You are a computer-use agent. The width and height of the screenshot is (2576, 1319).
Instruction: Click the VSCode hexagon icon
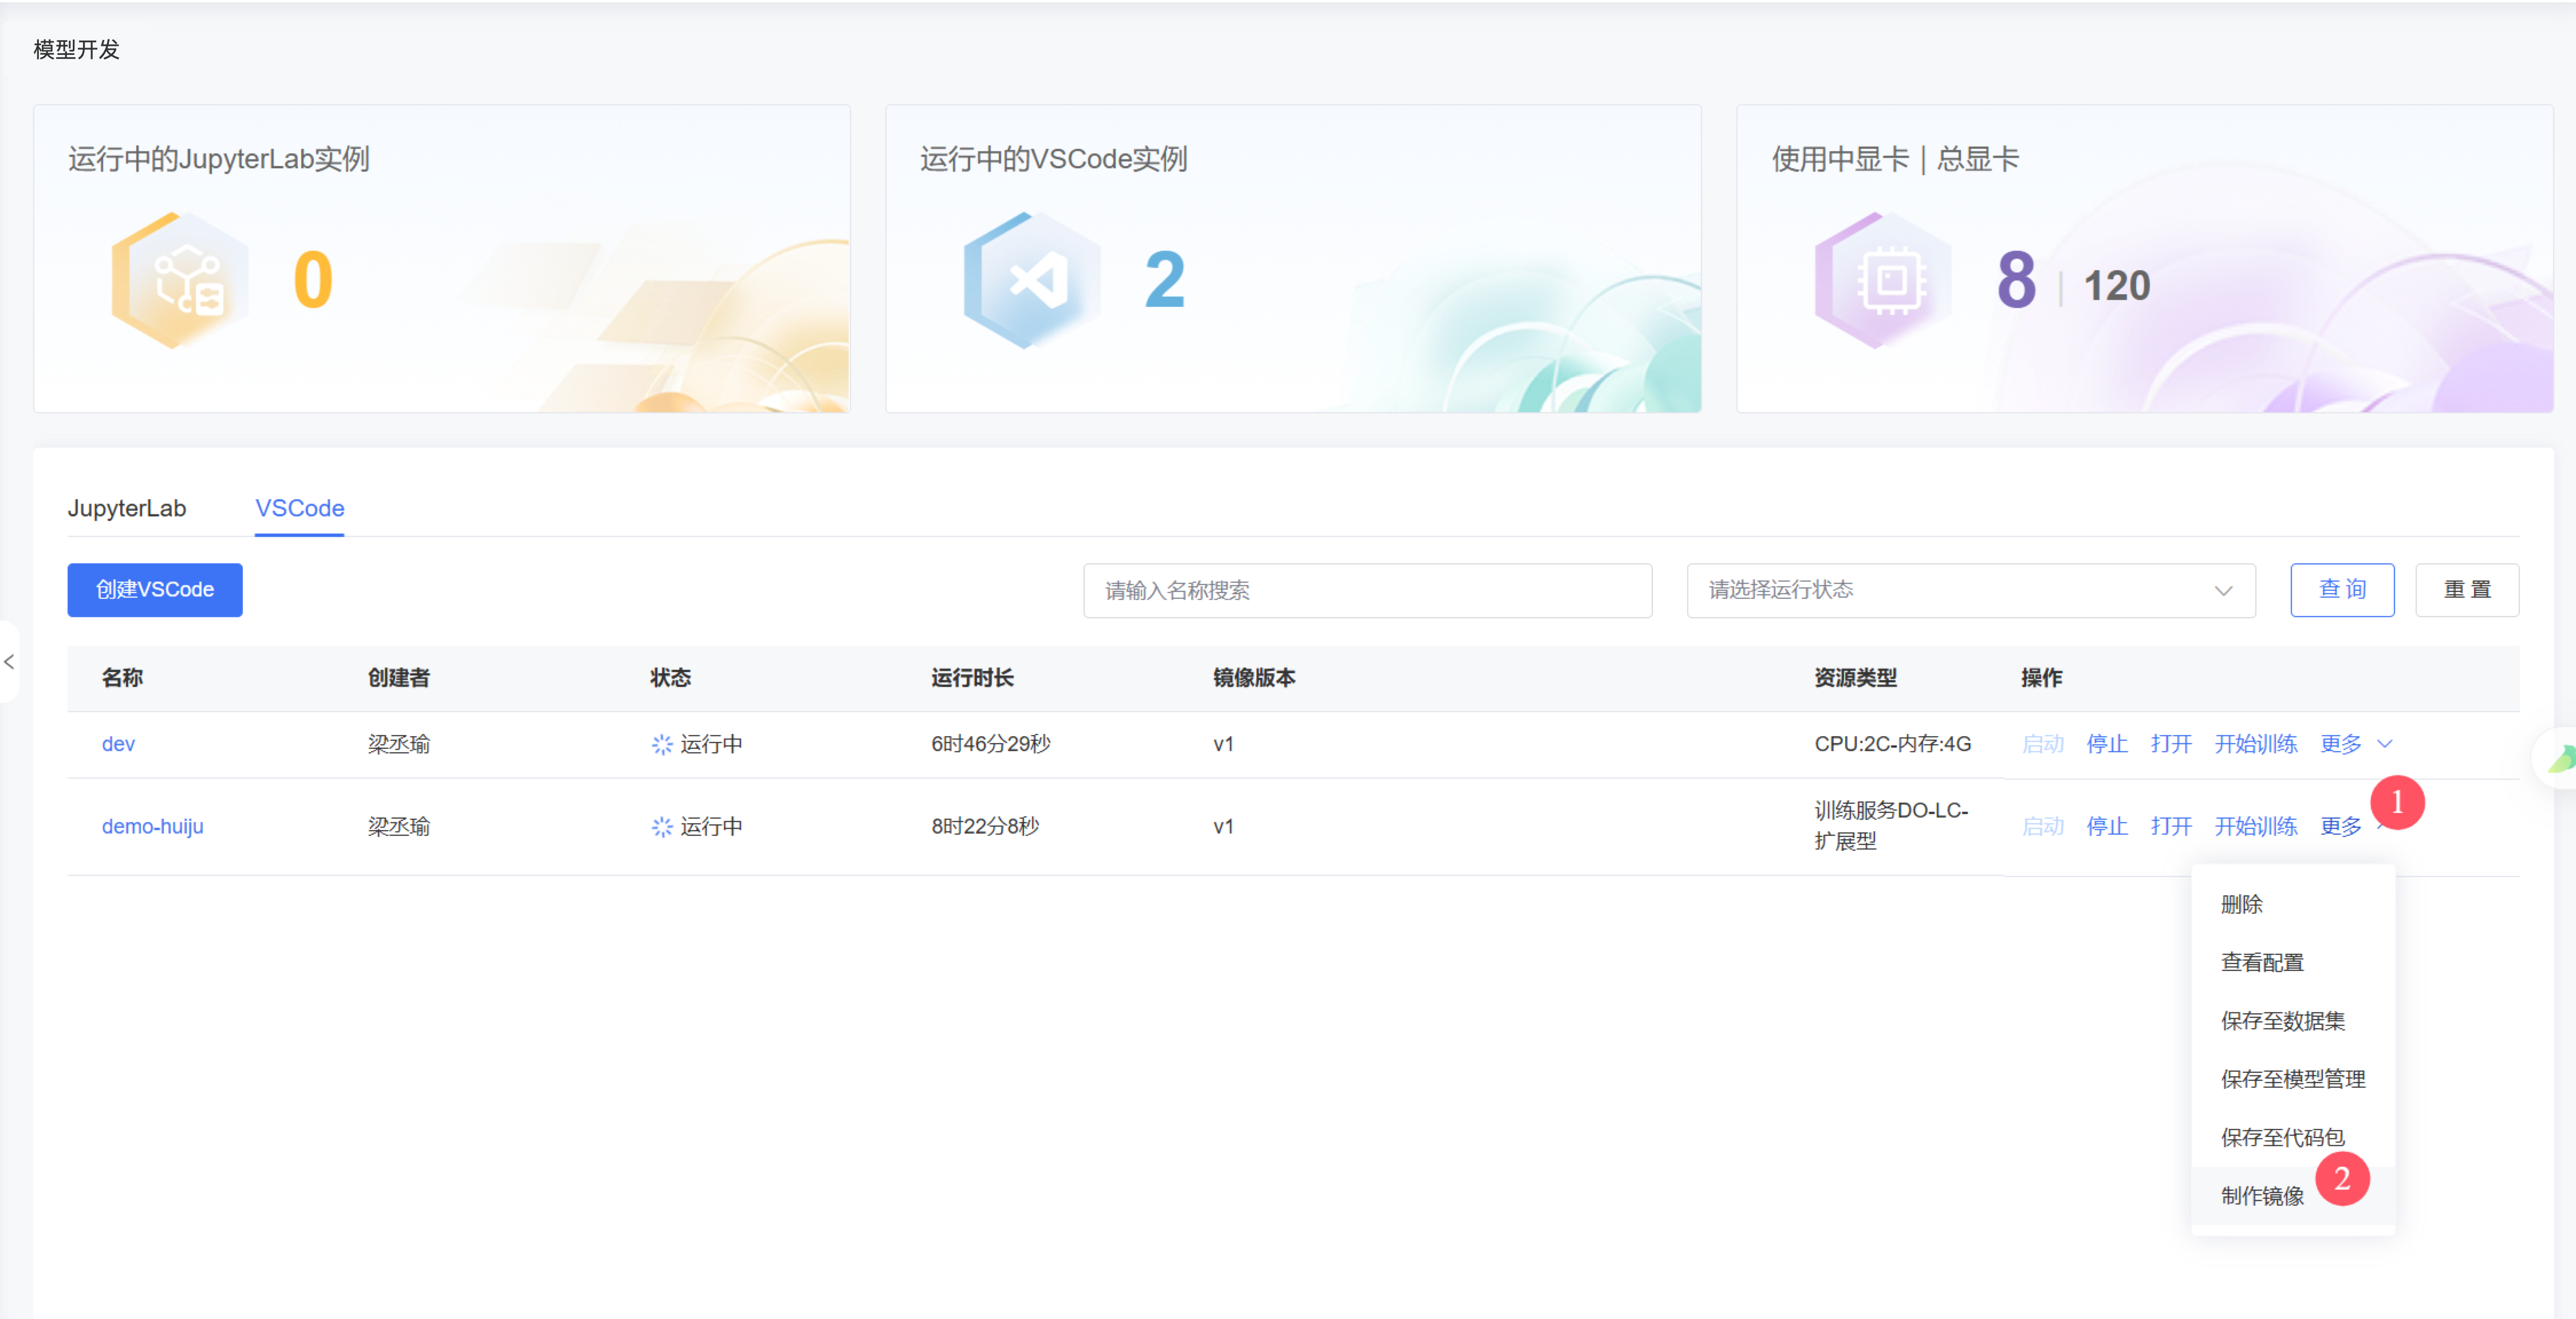click(x=1033, y=280)
